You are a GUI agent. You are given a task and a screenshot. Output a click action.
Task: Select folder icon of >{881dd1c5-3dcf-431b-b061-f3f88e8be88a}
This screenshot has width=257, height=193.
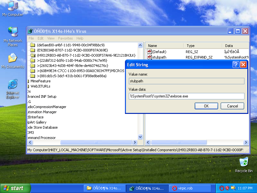pyautogui.click(x=33, y=76)
